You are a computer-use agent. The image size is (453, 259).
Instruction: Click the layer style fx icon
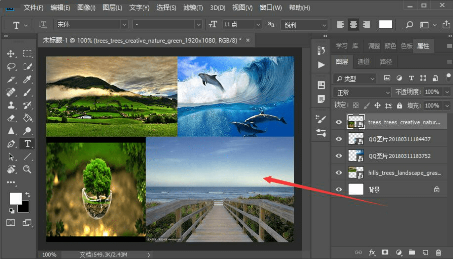coord(372,252)
